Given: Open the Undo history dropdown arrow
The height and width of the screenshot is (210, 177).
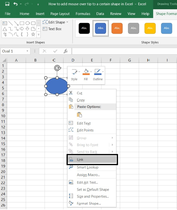Looking at the screenshot, I should point(21,4).
